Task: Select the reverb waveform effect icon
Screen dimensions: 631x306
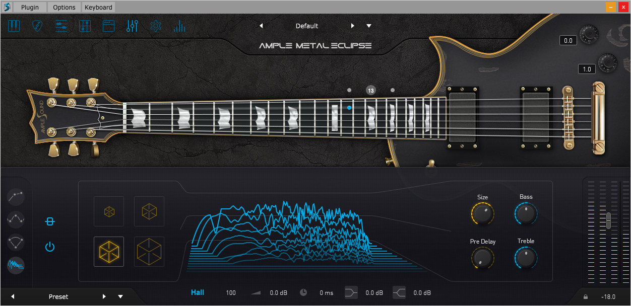Action: point(16,265)
